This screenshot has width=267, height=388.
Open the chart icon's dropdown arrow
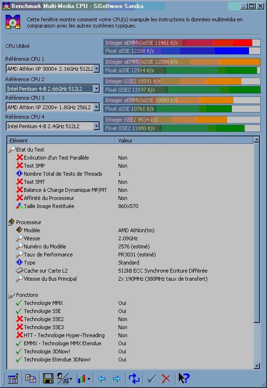click(89, 379)
